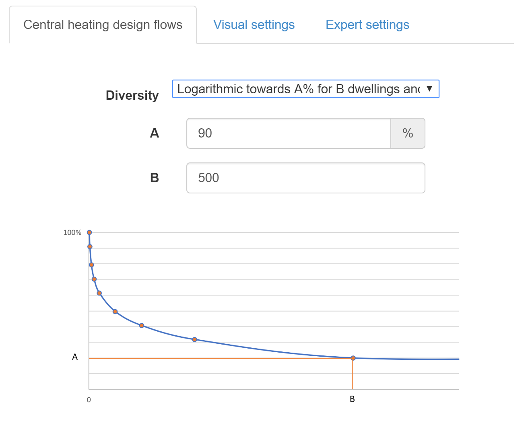Focus the A percentage input field

click(x=289, y=133)
